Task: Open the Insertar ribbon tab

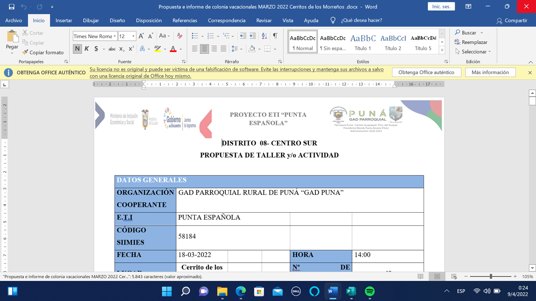Action: point(64,20)
